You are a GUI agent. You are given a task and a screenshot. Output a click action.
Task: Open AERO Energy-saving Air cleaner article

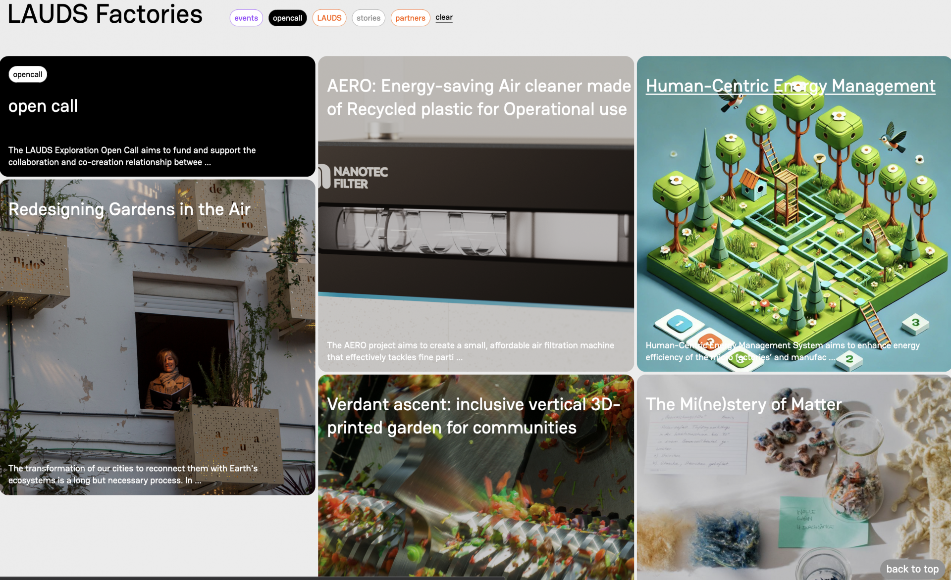(x=477, y=97)
